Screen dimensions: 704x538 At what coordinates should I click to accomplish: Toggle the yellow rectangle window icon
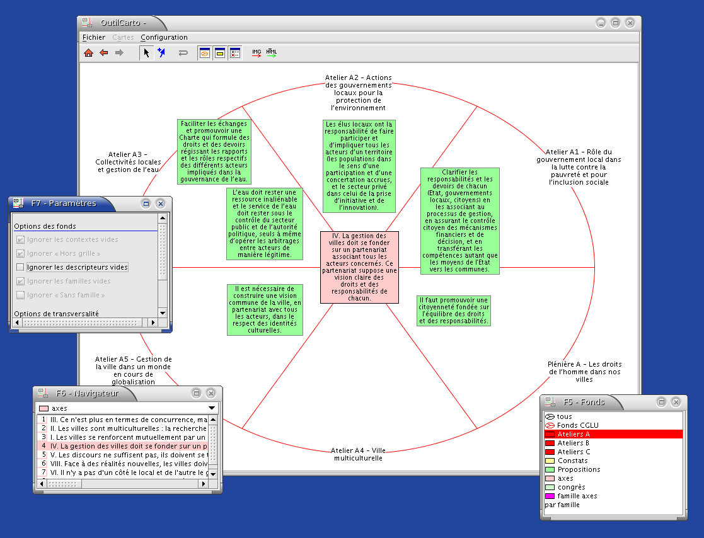pos(220,53)
